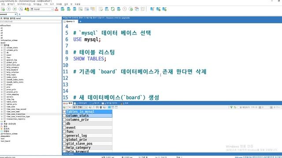The image size is (282, 158).
Task: Click the USE mysql; line in editor
Action: point(87,39)
